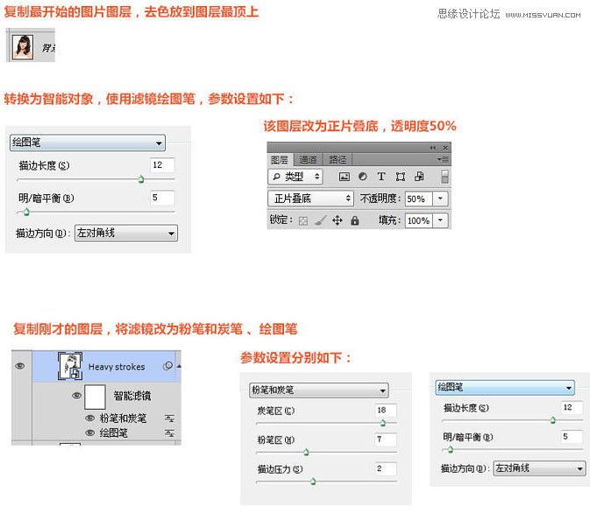Toggle visibility of 智能滤镜 smart filters
The image size is (590, 512).
pos(77,396)
